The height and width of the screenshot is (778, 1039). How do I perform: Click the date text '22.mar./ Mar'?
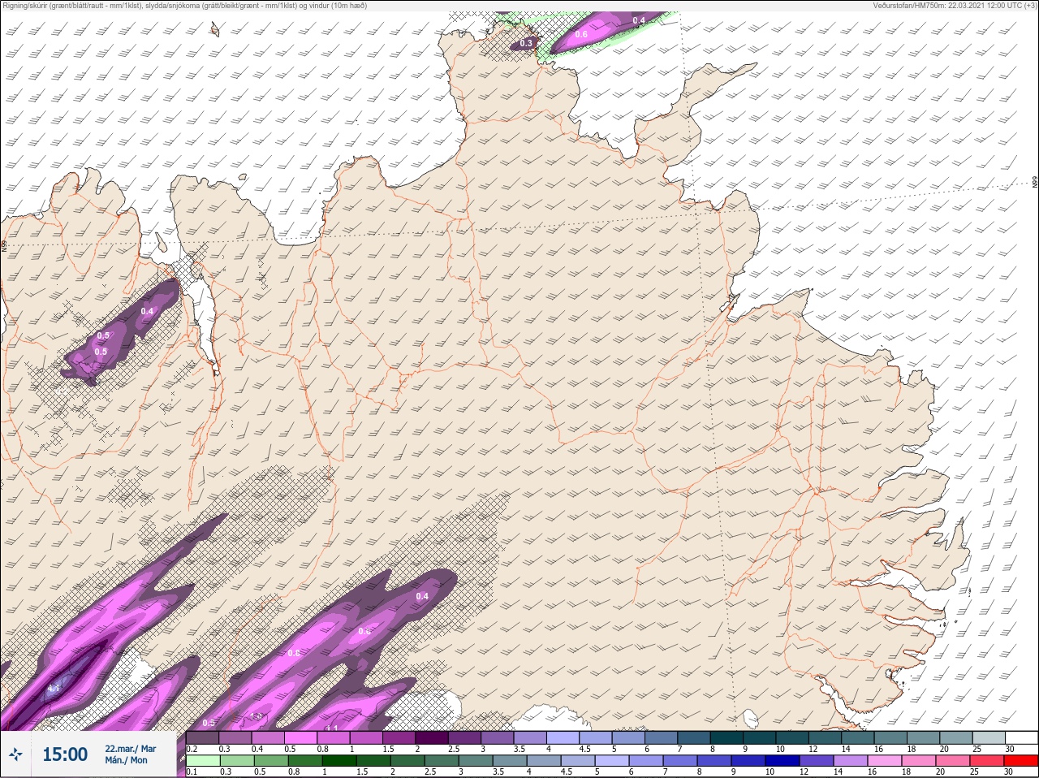(x=131, y=749)
